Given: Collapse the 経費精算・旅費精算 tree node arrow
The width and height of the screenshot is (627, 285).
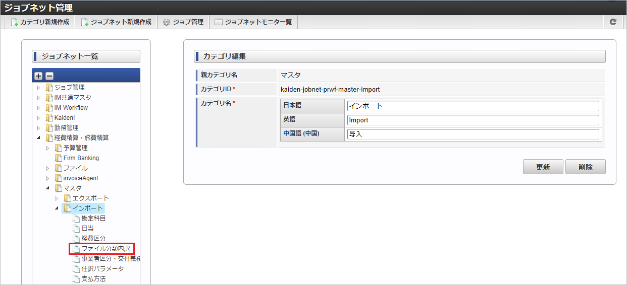Looking at the screenshot, I should (x=38, y=138).
